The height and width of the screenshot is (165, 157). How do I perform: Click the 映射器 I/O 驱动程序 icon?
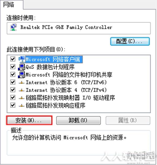click(22, 98)
